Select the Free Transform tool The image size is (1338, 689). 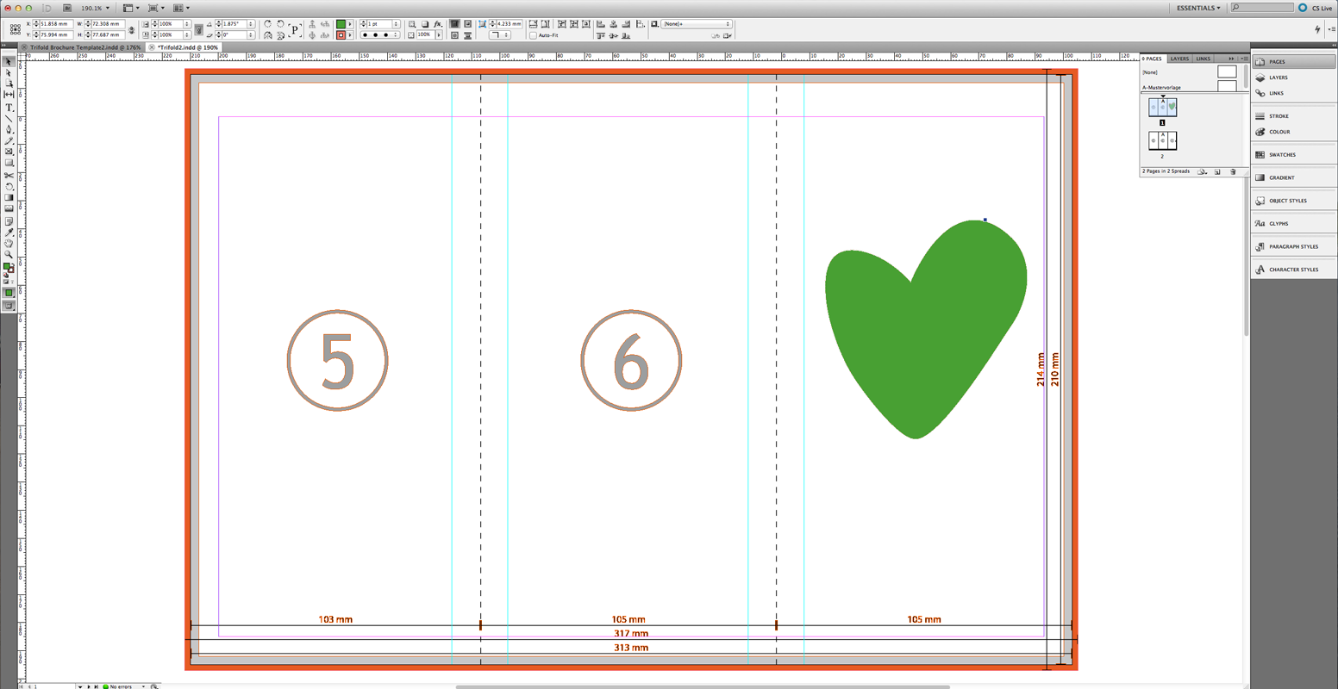tap(9, 188)
